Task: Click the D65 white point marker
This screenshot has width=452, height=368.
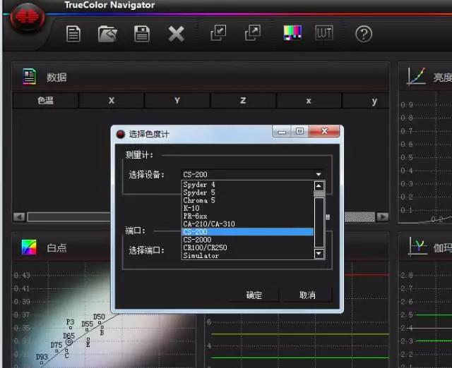Action: tap(69, 341)
